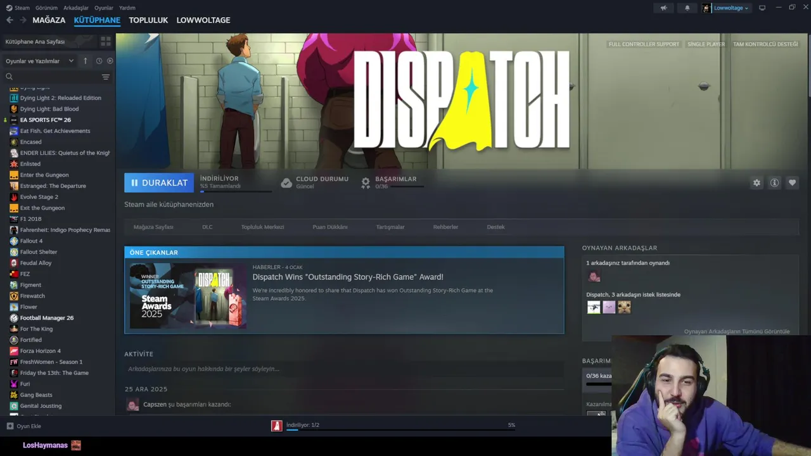Click the İNDİRİLİYOR progress bar under header
This screenshot has width=811, height=456.
point(236,191)
